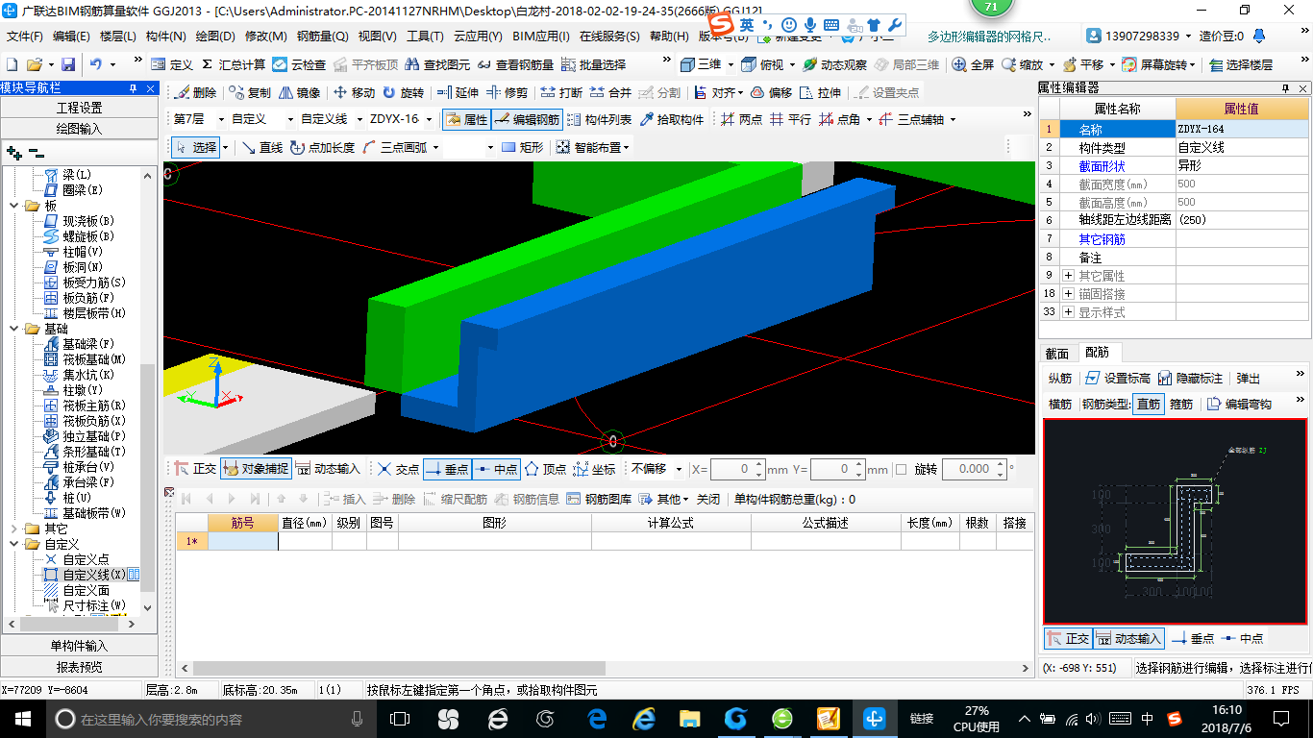Open the 钢筋量(Q) menu
The width and height of the screenshot is (1313, 738).
click(x=322, y=37)
